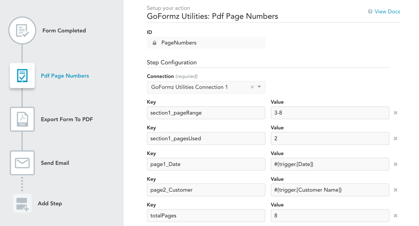This screenshot has width=419, height=226.
Task: Select the Export Form To PDF step label
Action: click(67, 119)
